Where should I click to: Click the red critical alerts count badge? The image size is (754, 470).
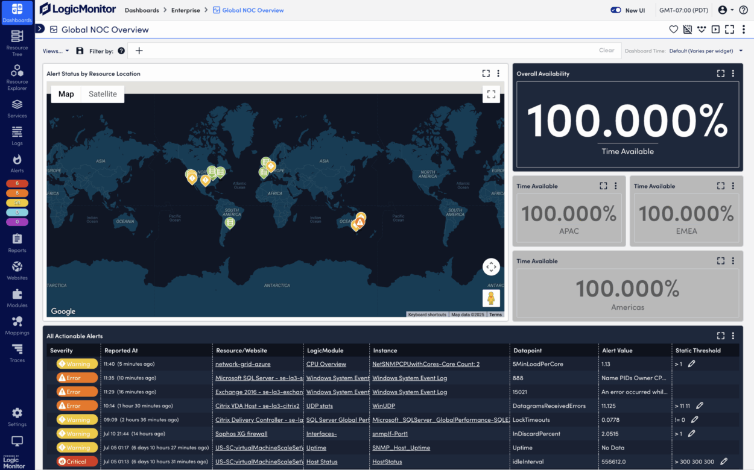pyautogui.click(x=17, y=183)
